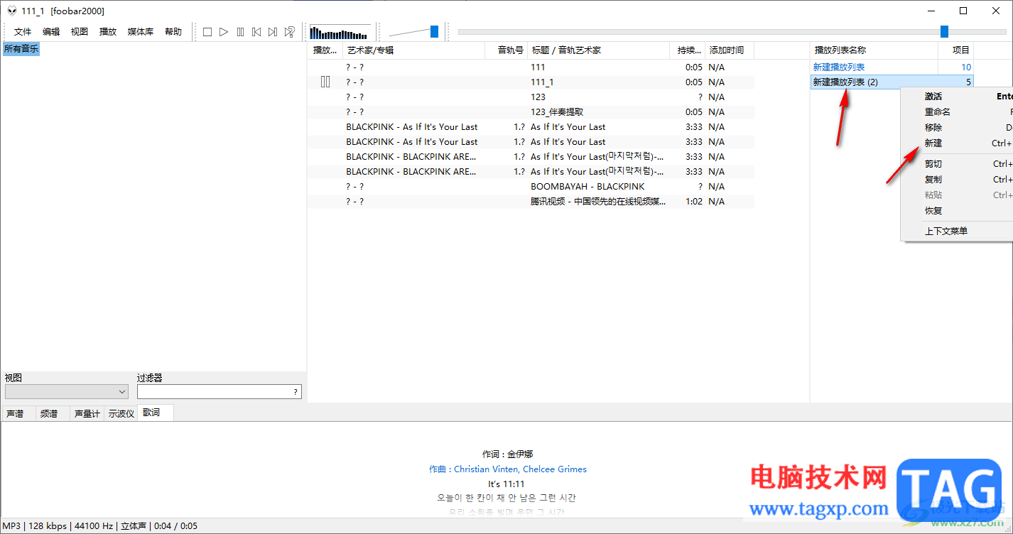The width and height of the screenshot is (1013, 534).
Task: Choose 重命名 in context menu
Action: click(957, 112)
